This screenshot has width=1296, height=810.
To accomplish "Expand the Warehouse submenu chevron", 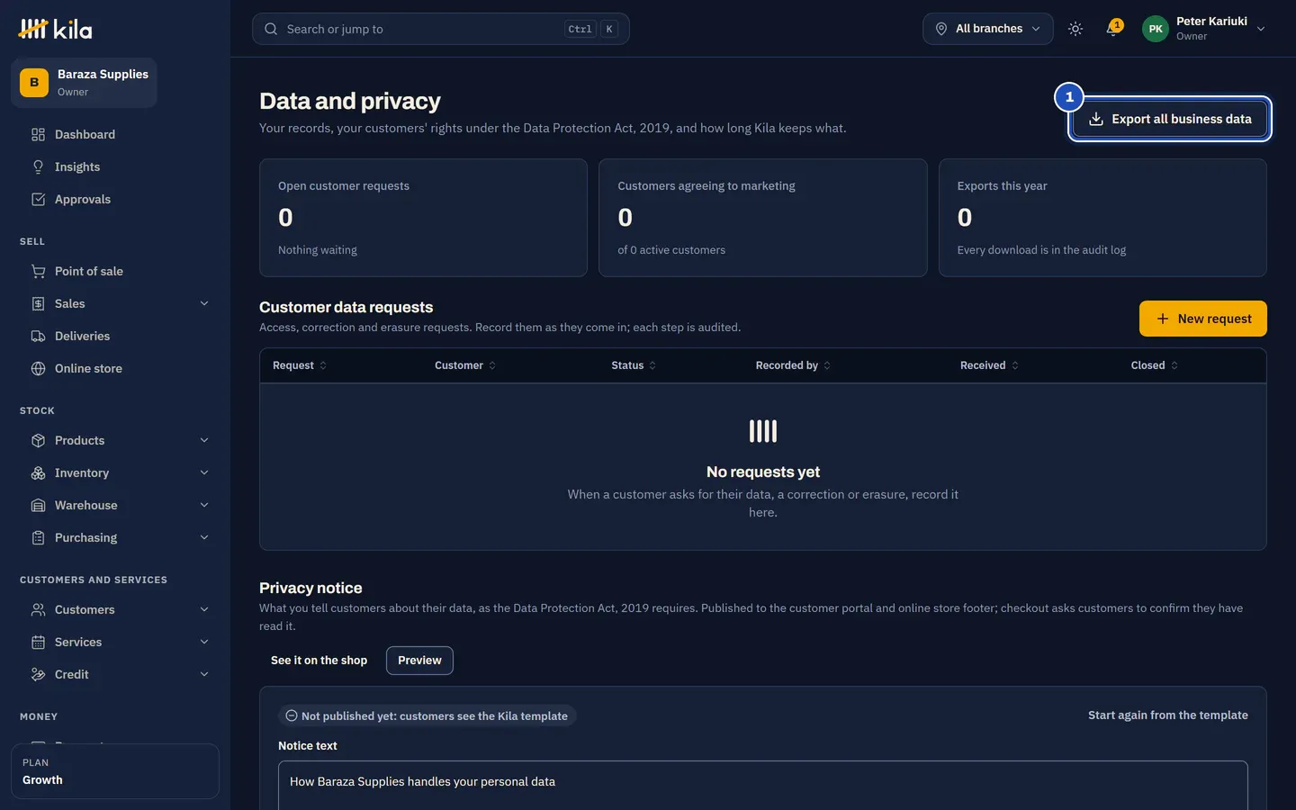I will pos(204,505).
